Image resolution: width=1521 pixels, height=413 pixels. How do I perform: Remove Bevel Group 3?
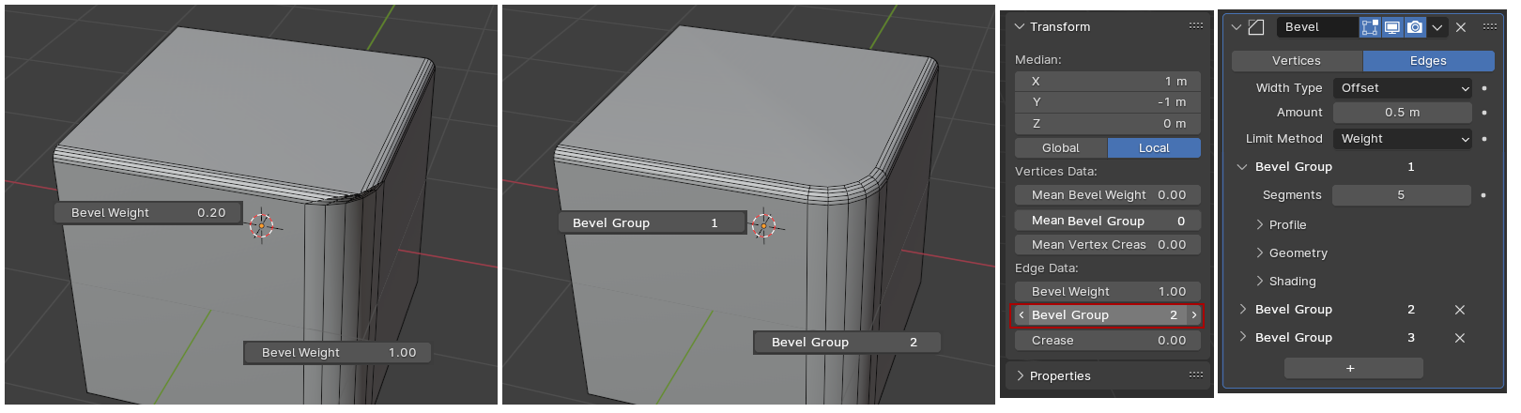point(1460,338)
